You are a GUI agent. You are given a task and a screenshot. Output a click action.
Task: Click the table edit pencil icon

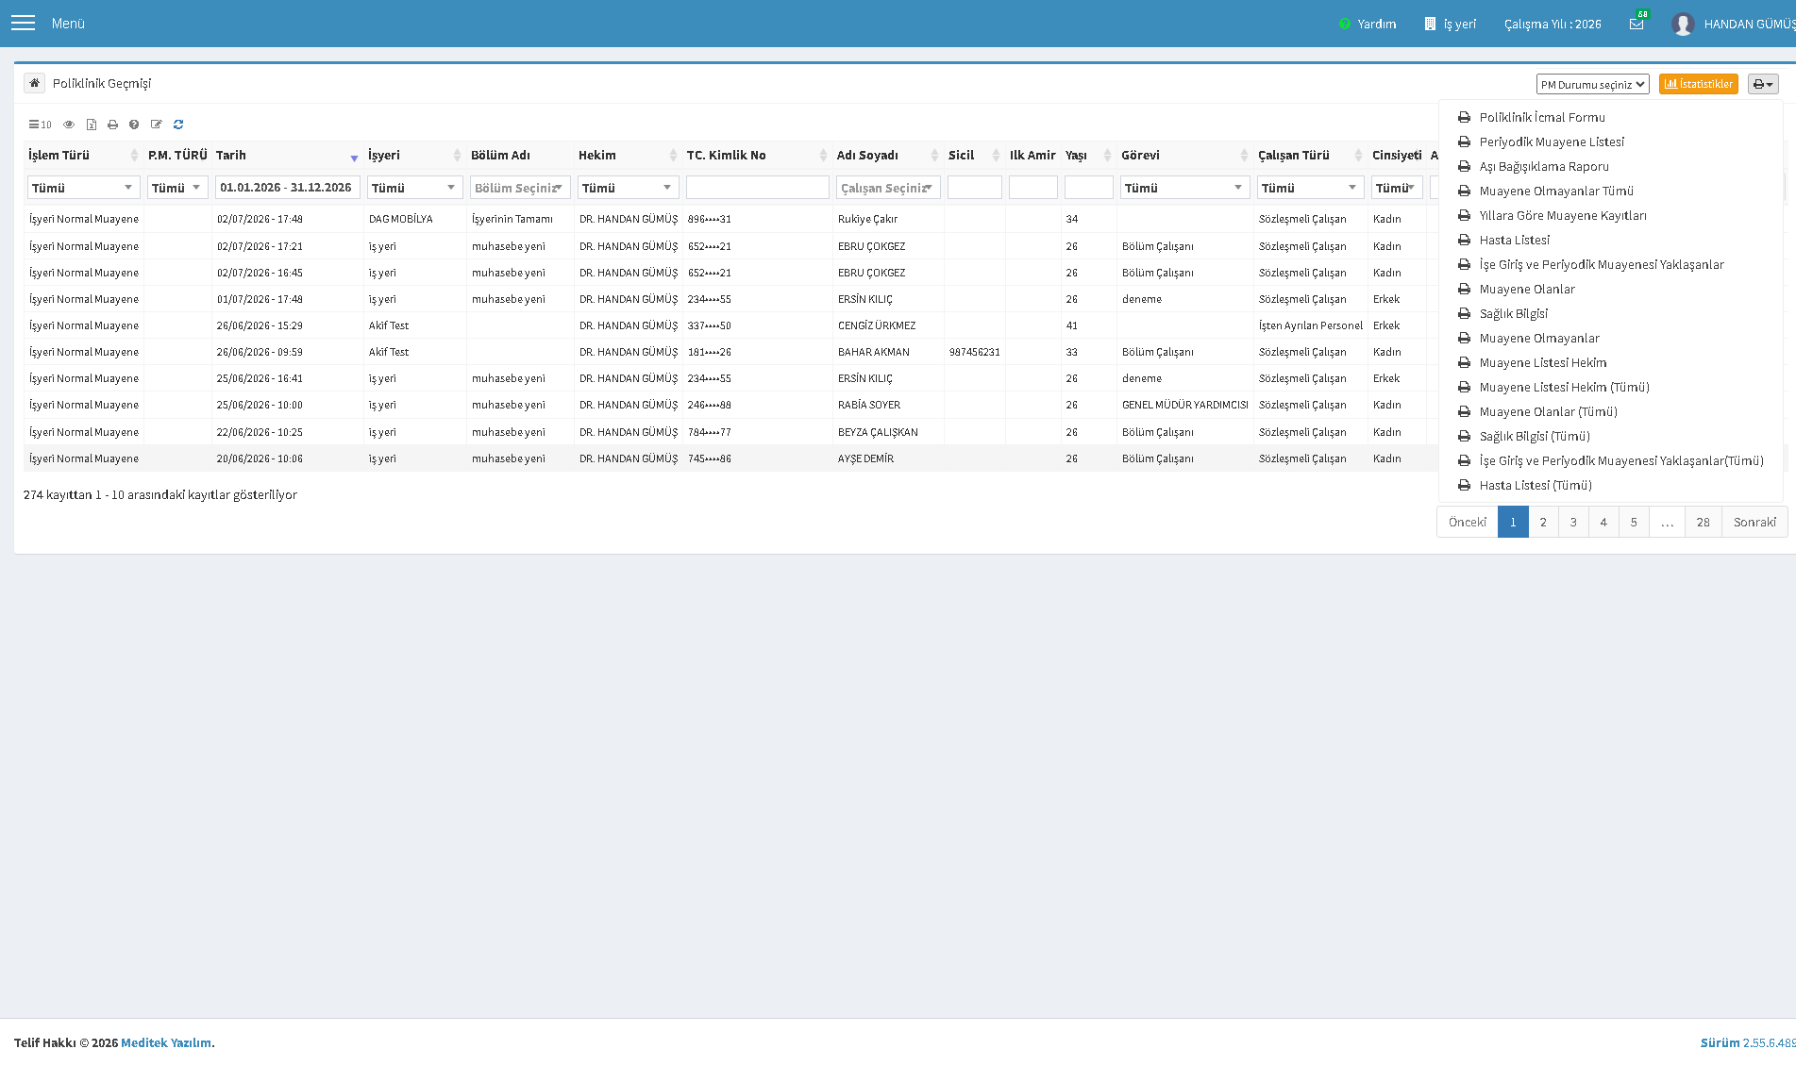(157, 125)
